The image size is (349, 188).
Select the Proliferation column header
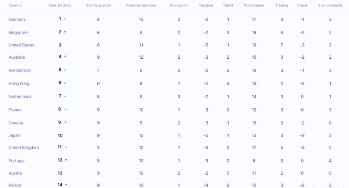[254, 5]
